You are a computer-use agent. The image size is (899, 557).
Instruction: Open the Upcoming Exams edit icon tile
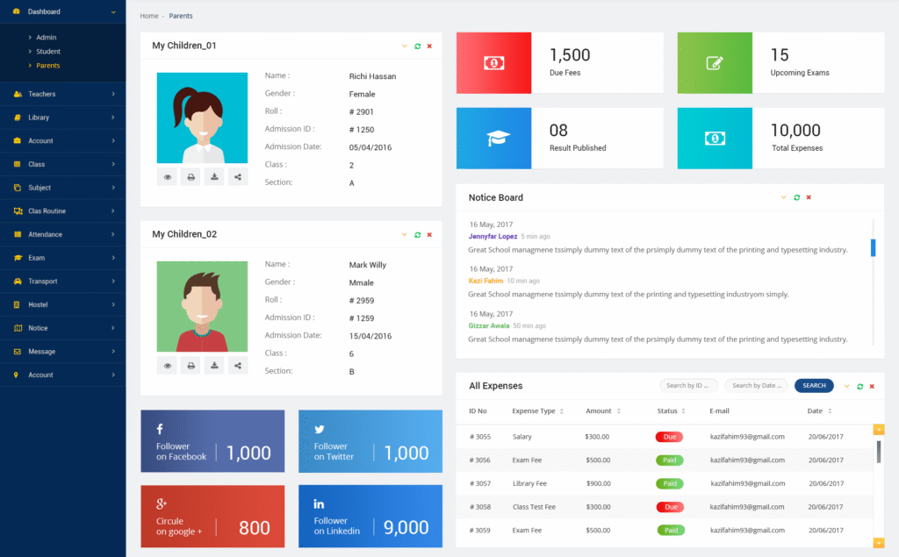tap(715, 63)
